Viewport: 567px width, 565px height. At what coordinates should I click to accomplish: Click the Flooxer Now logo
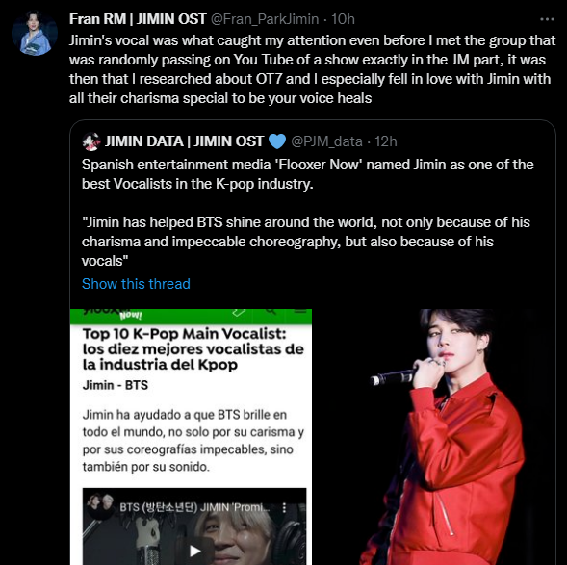(113, 314)
